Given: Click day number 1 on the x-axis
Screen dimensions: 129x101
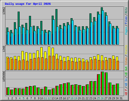Looking at the screenshot, I should pos(8,98).
